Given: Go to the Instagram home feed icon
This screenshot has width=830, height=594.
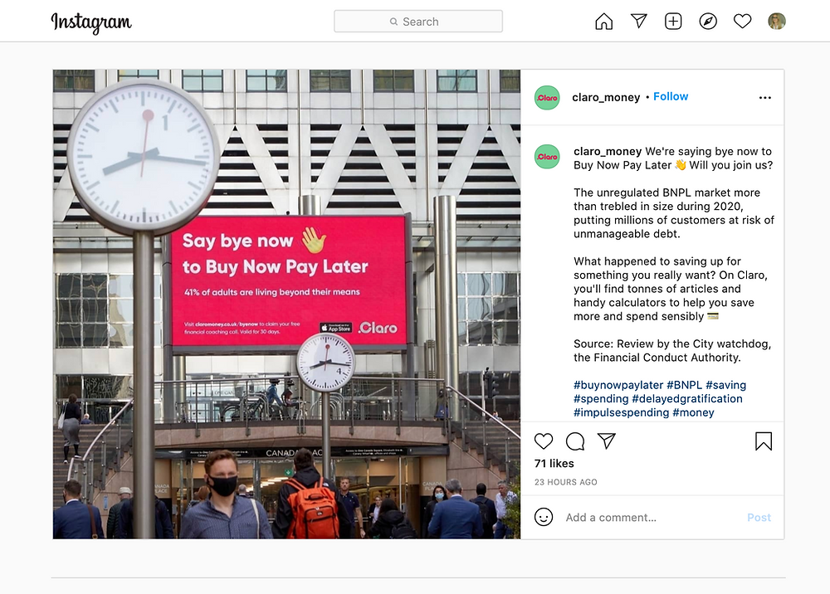Looking at the screenshot, I should [603, 22].
